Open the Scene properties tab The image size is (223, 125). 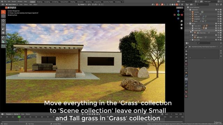[x=186, y=61]
